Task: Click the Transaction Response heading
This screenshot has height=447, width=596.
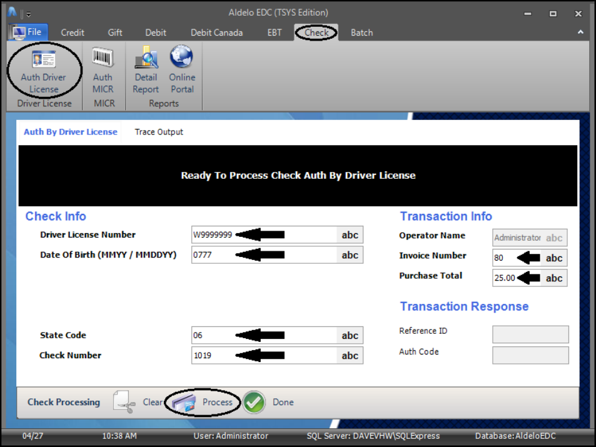Action: 464,306
